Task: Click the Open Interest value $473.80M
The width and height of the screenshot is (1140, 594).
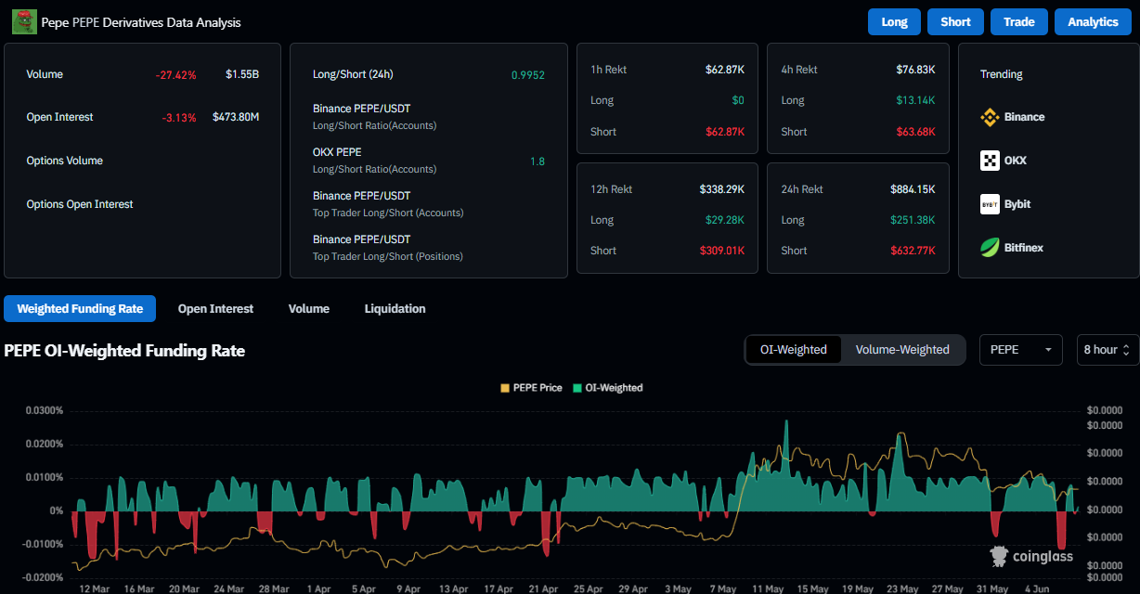Action: pos(236,117)
